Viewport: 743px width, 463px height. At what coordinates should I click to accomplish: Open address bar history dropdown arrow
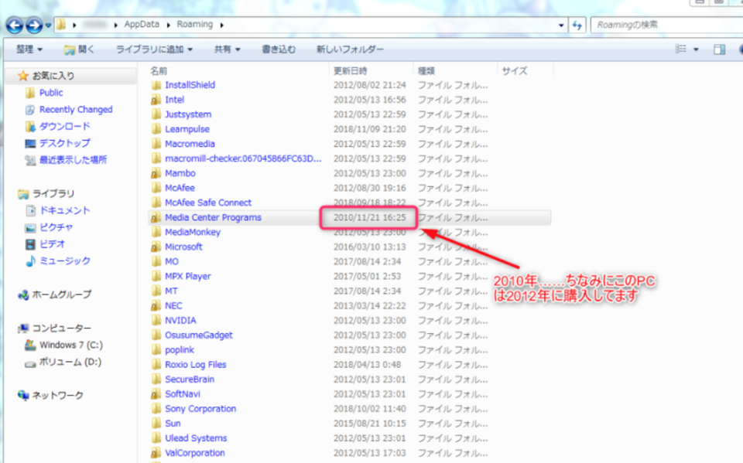pyautogui.click(x=561, y=25)
